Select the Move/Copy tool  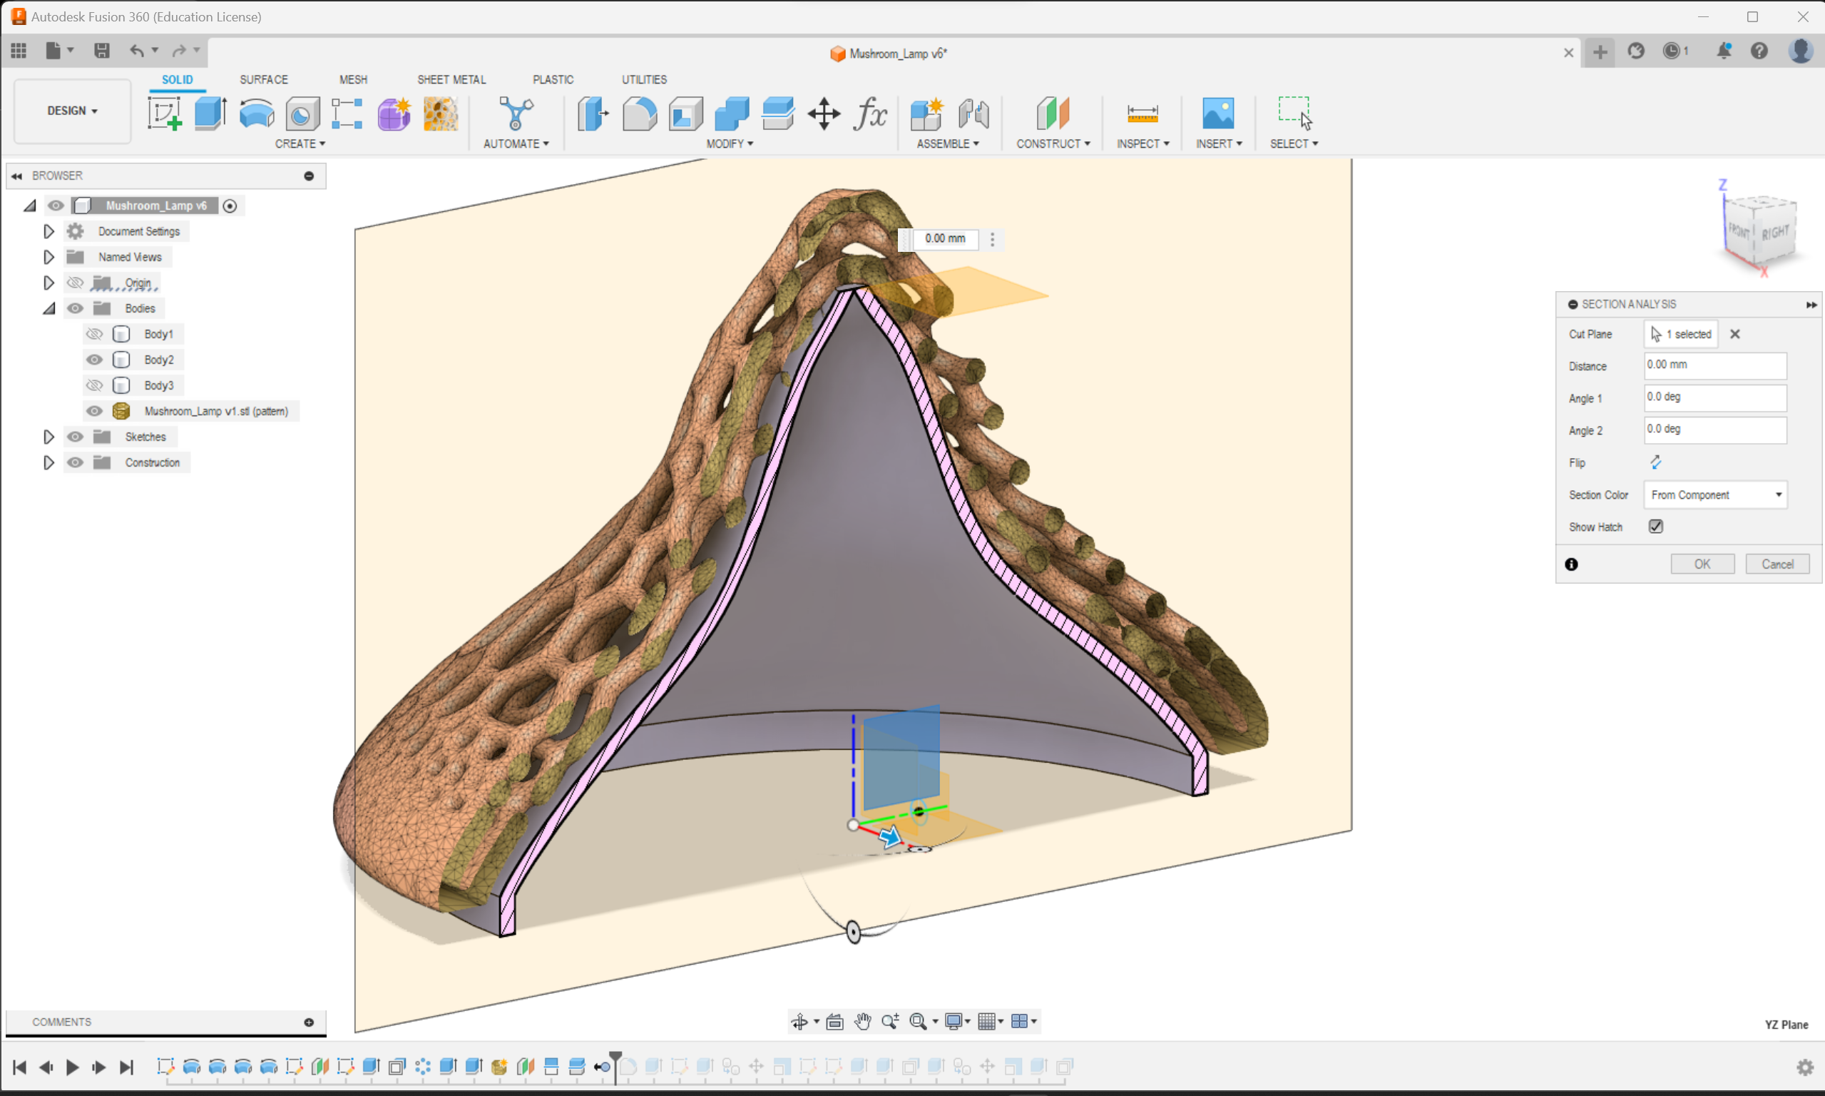[824, 113]
